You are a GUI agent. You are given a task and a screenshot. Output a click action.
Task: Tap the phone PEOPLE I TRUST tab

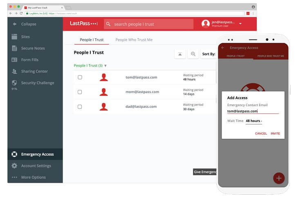click(x=235, y=56)
